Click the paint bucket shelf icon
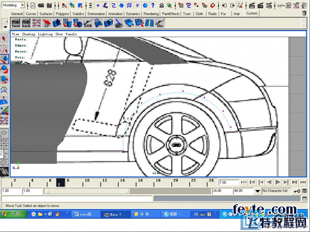 click(118, 23)
